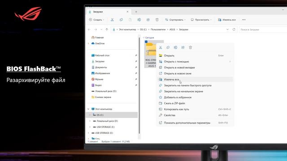This screenshot has width=287, height=161.
Task: Click Извлечь все in the toolbar
Action: (x=227, y=20)
